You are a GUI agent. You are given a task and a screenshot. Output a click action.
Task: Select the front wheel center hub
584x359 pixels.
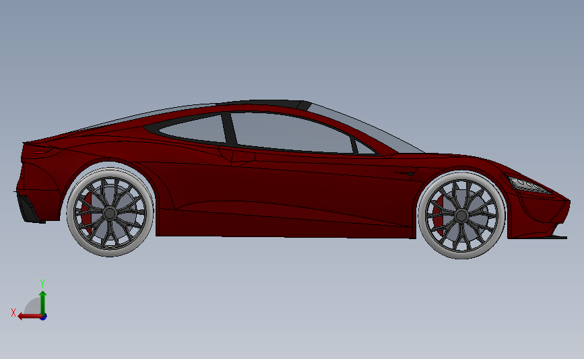click(x=461, y=216)
